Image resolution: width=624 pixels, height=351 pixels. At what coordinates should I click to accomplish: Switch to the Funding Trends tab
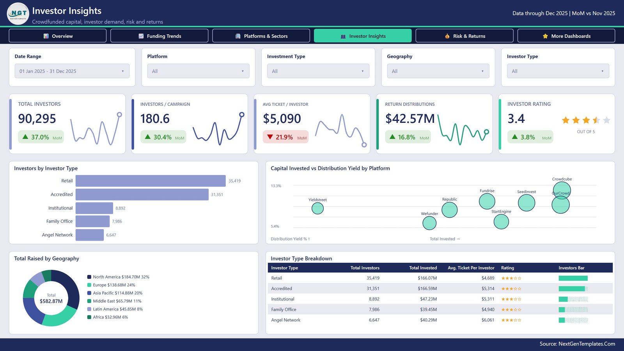pos(159,36)
